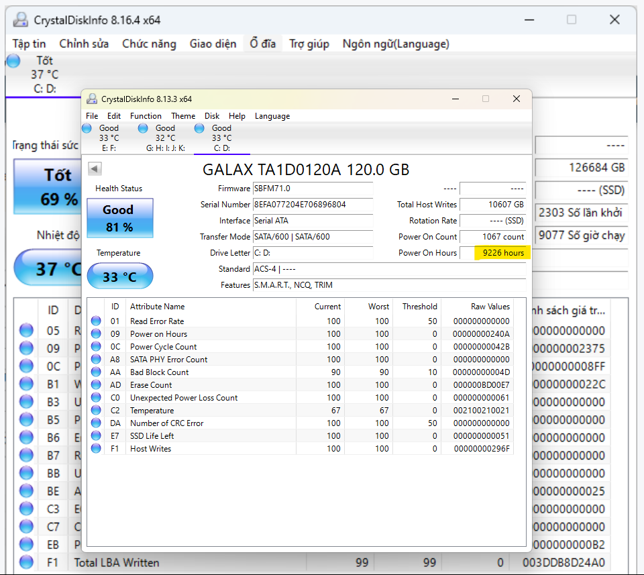Image resolution: width=644 pixels, height=575 pixels.
Task: Click the 9077 Số giờ chạy field
Action: click(582, 236)
